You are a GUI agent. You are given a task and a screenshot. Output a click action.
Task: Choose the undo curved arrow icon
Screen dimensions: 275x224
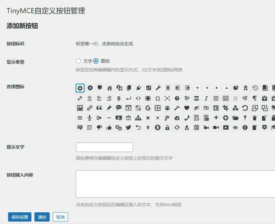click(138, 127)
